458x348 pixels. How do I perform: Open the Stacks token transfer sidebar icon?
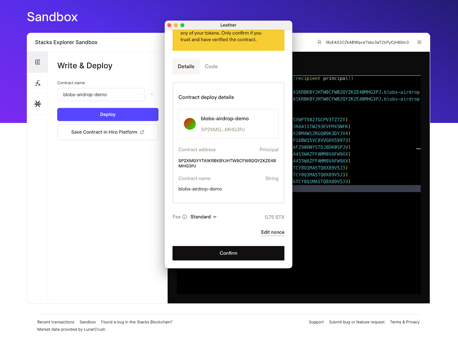(37, 104)
